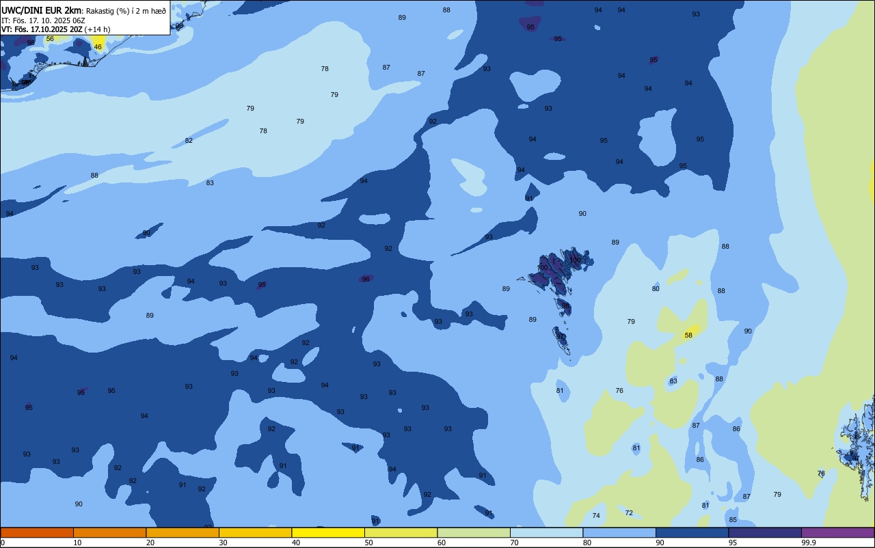Click the 'IT: Fös. 17. 10. 2025 06Z' line

(43, 20)
